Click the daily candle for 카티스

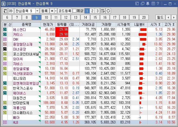pyautogui.click(x=142, y=34)
